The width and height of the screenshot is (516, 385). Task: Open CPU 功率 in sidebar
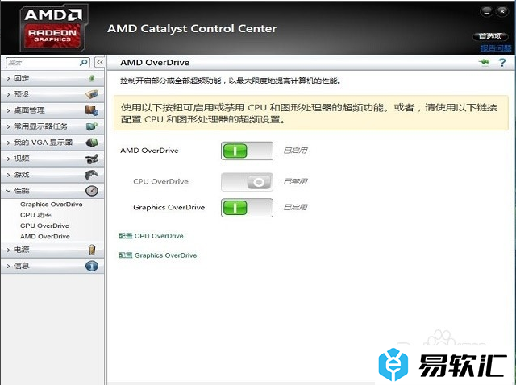[x=35, y=215]
